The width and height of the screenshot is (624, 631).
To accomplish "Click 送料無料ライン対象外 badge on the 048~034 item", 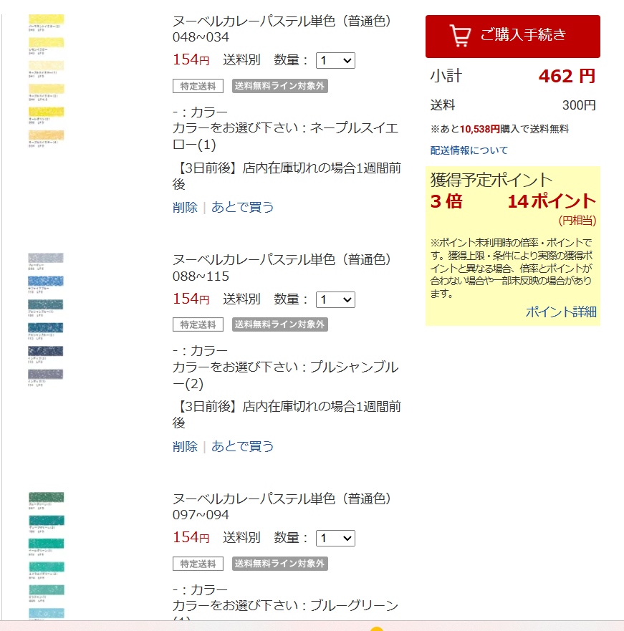I will [x=280, y=86].
